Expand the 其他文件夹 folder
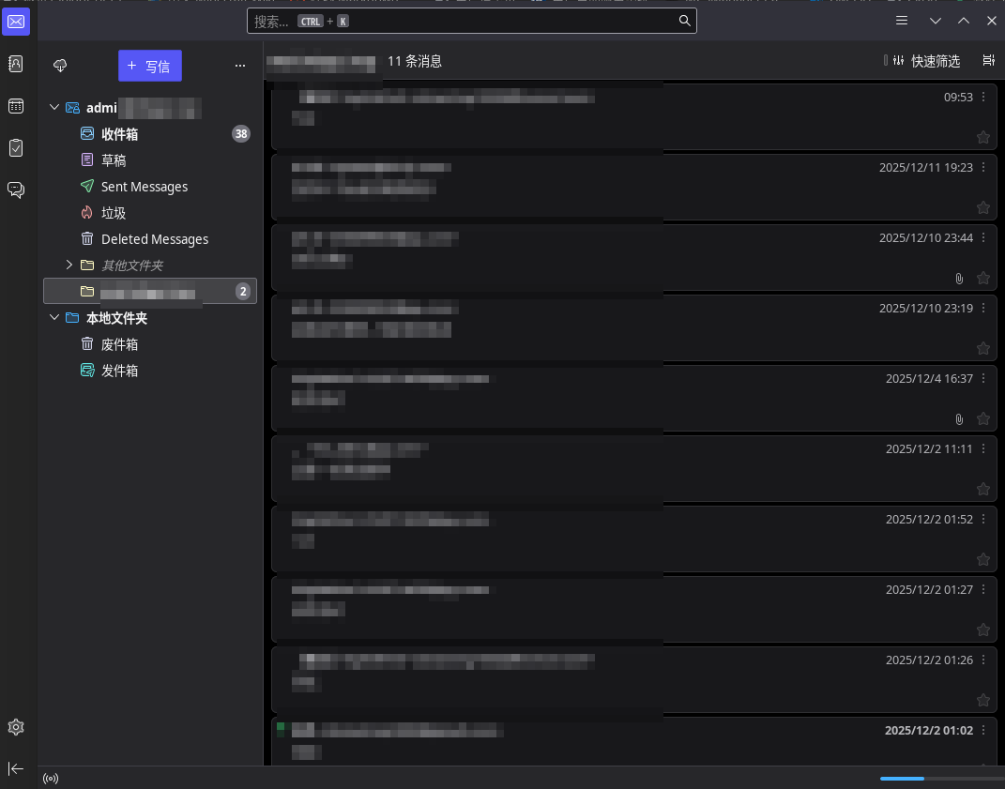This screenshot has height=789, width=1005. click(x=69, y=266)
